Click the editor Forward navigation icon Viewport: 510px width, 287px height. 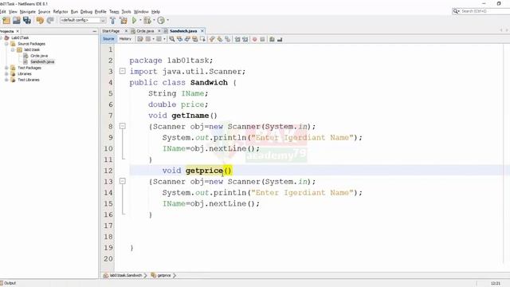159,39
